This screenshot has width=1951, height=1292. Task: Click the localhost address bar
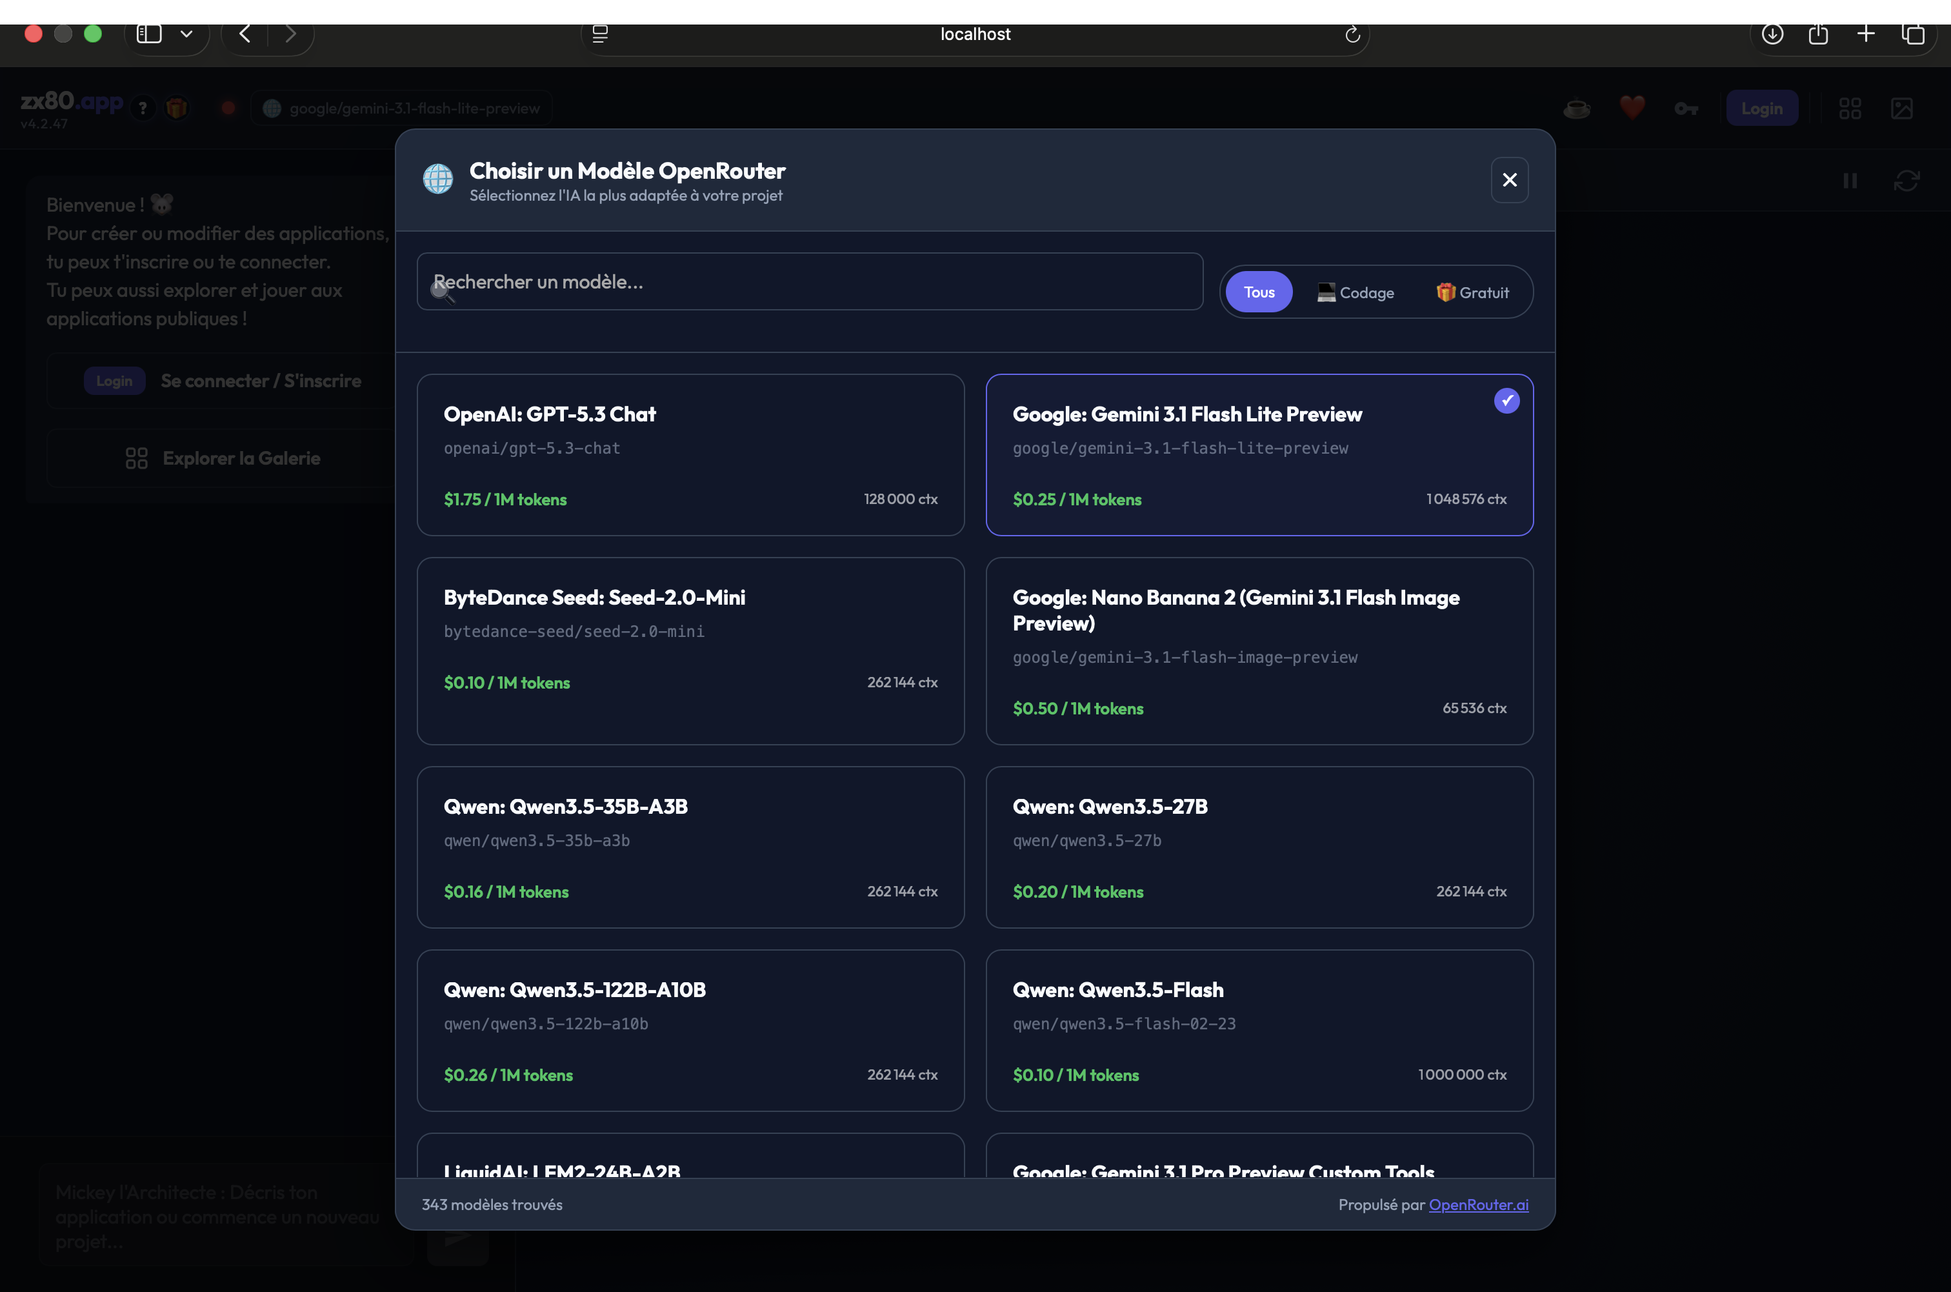[x=975, y=34]
